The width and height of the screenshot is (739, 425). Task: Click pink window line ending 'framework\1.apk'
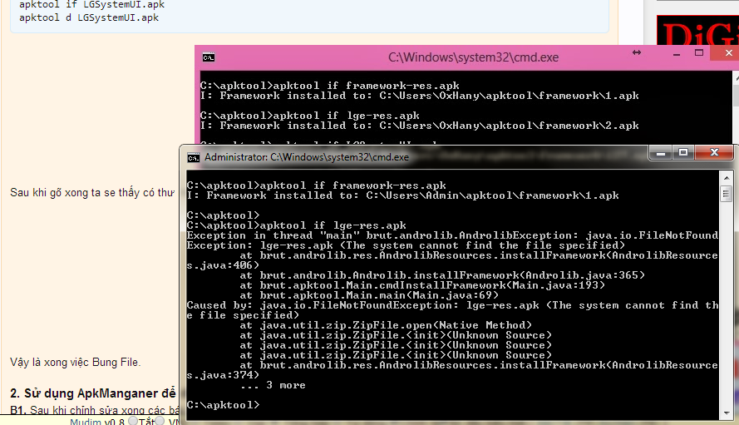(420, 96)
